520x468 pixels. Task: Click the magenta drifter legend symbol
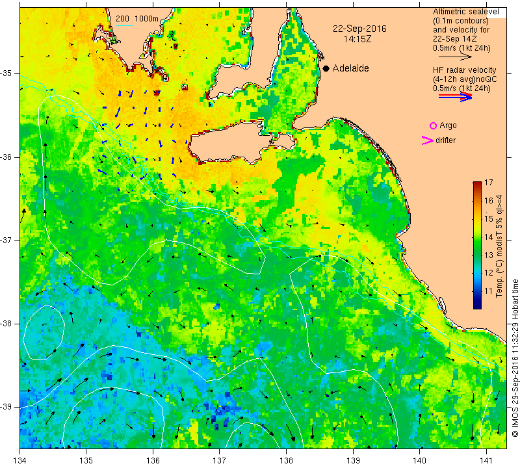[428, 140]
